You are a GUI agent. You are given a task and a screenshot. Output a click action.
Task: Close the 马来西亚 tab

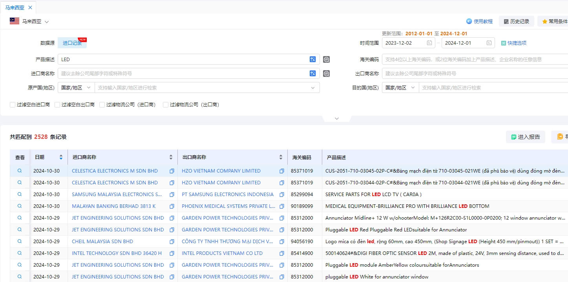pos(30,7)
